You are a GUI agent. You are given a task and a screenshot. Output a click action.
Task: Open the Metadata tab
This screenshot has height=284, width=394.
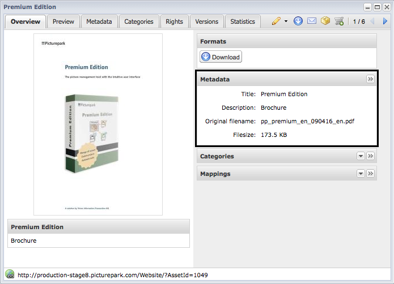[x=99, y=22]
